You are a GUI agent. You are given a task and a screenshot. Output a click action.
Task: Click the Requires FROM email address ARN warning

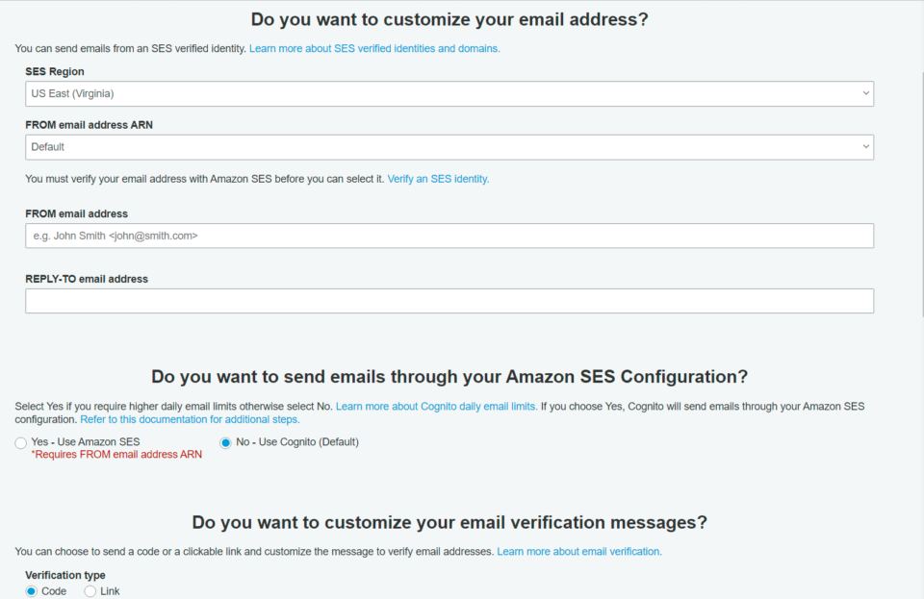(x=115, y=454)
